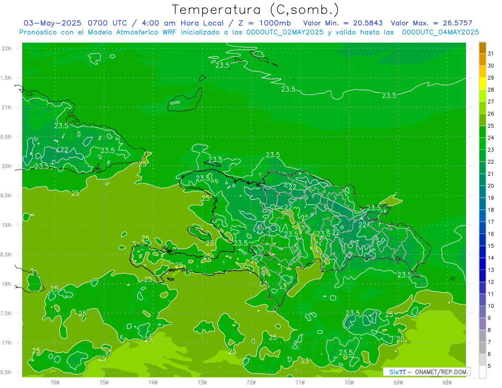Click the legend scale number 9
The height and width of the screenshot is (388, 502).
(x=489, y=318)
